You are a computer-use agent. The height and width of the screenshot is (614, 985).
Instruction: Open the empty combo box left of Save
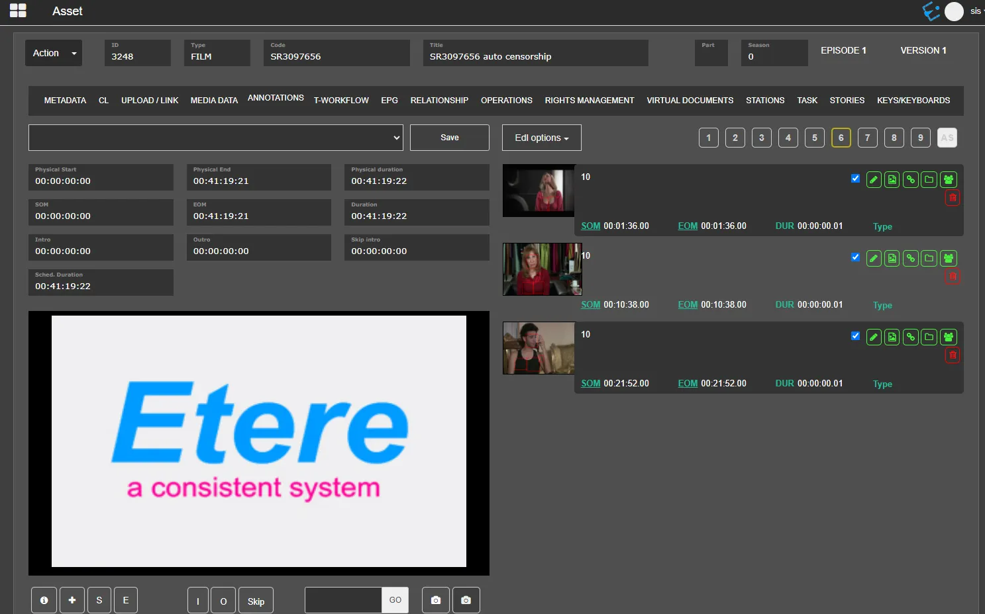(215, 138)
